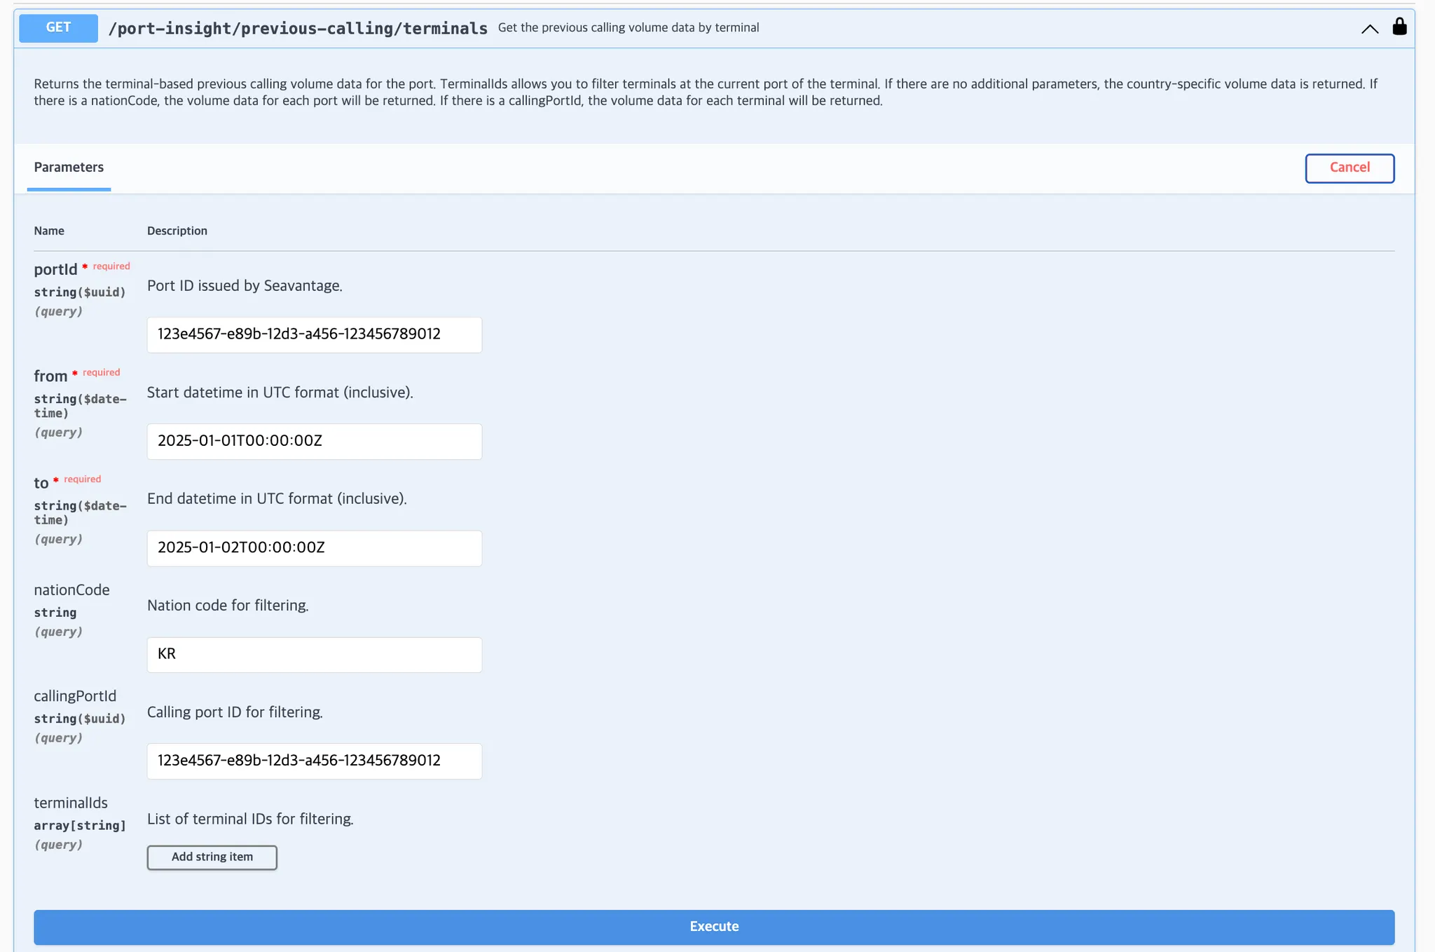Image resolution: width=1435 pixels, height=952 pixels.
Task: Click the terminalIds parameter name label
Action: pyautogui.click(x=71, y=803)
